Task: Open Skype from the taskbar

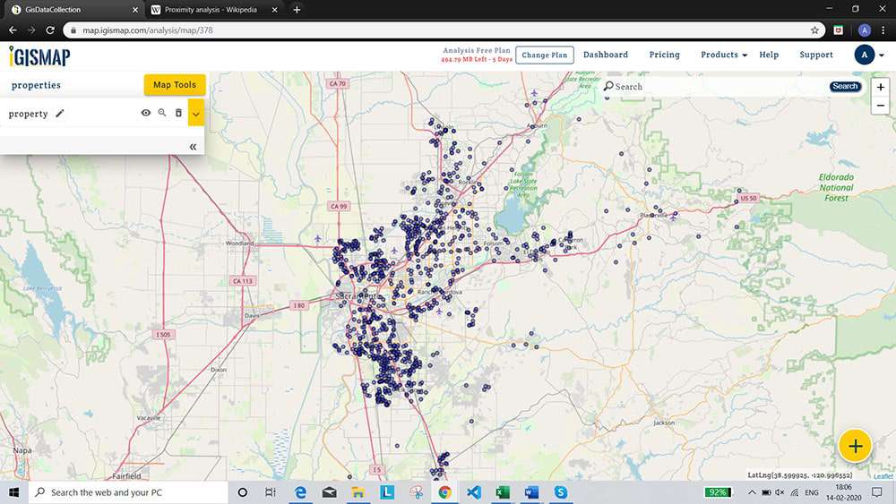Action: click(x=561, y=492)
